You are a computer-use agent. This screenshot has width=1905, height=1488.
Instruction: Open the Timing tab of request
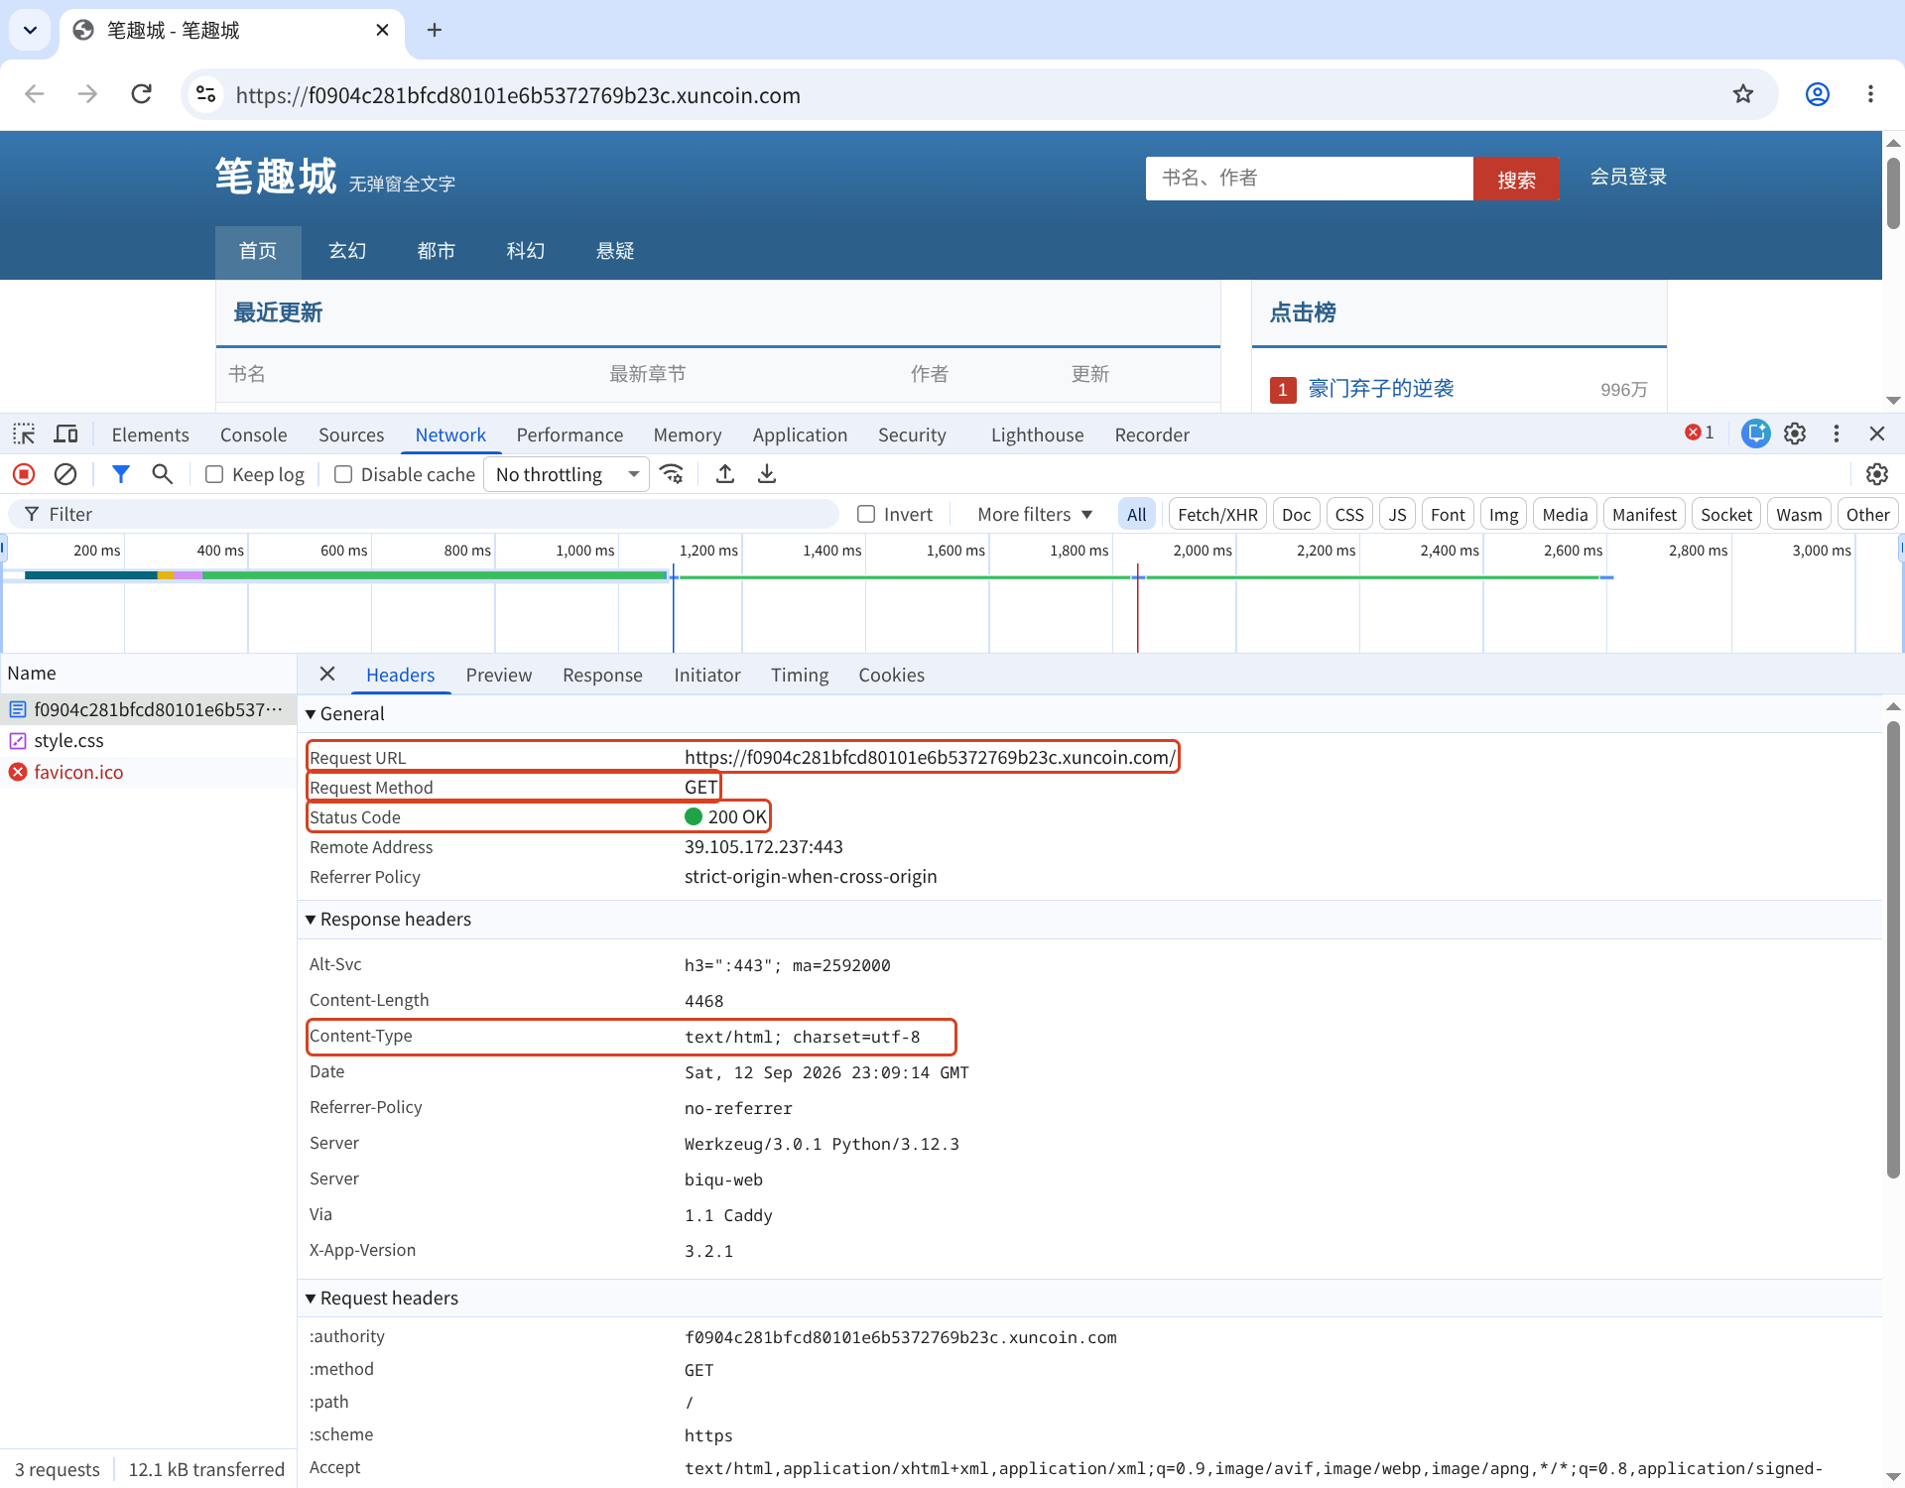[x=800, y=675]
